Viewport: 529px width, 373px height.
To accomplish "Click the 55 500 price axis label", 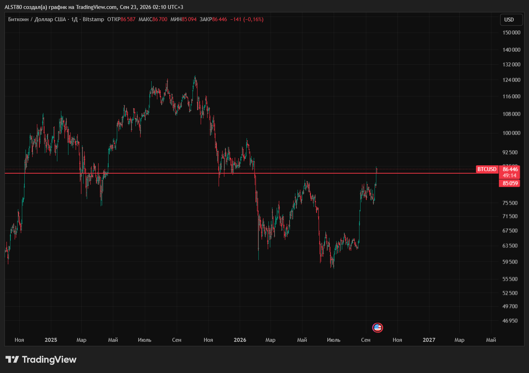I will click(511, 279).
